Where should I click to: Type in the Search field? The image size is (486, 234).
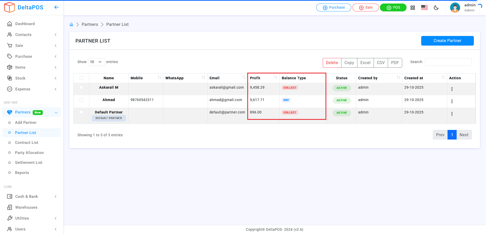[448, 62]
